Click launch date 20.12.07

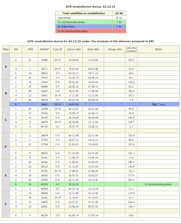pos(73,109)
